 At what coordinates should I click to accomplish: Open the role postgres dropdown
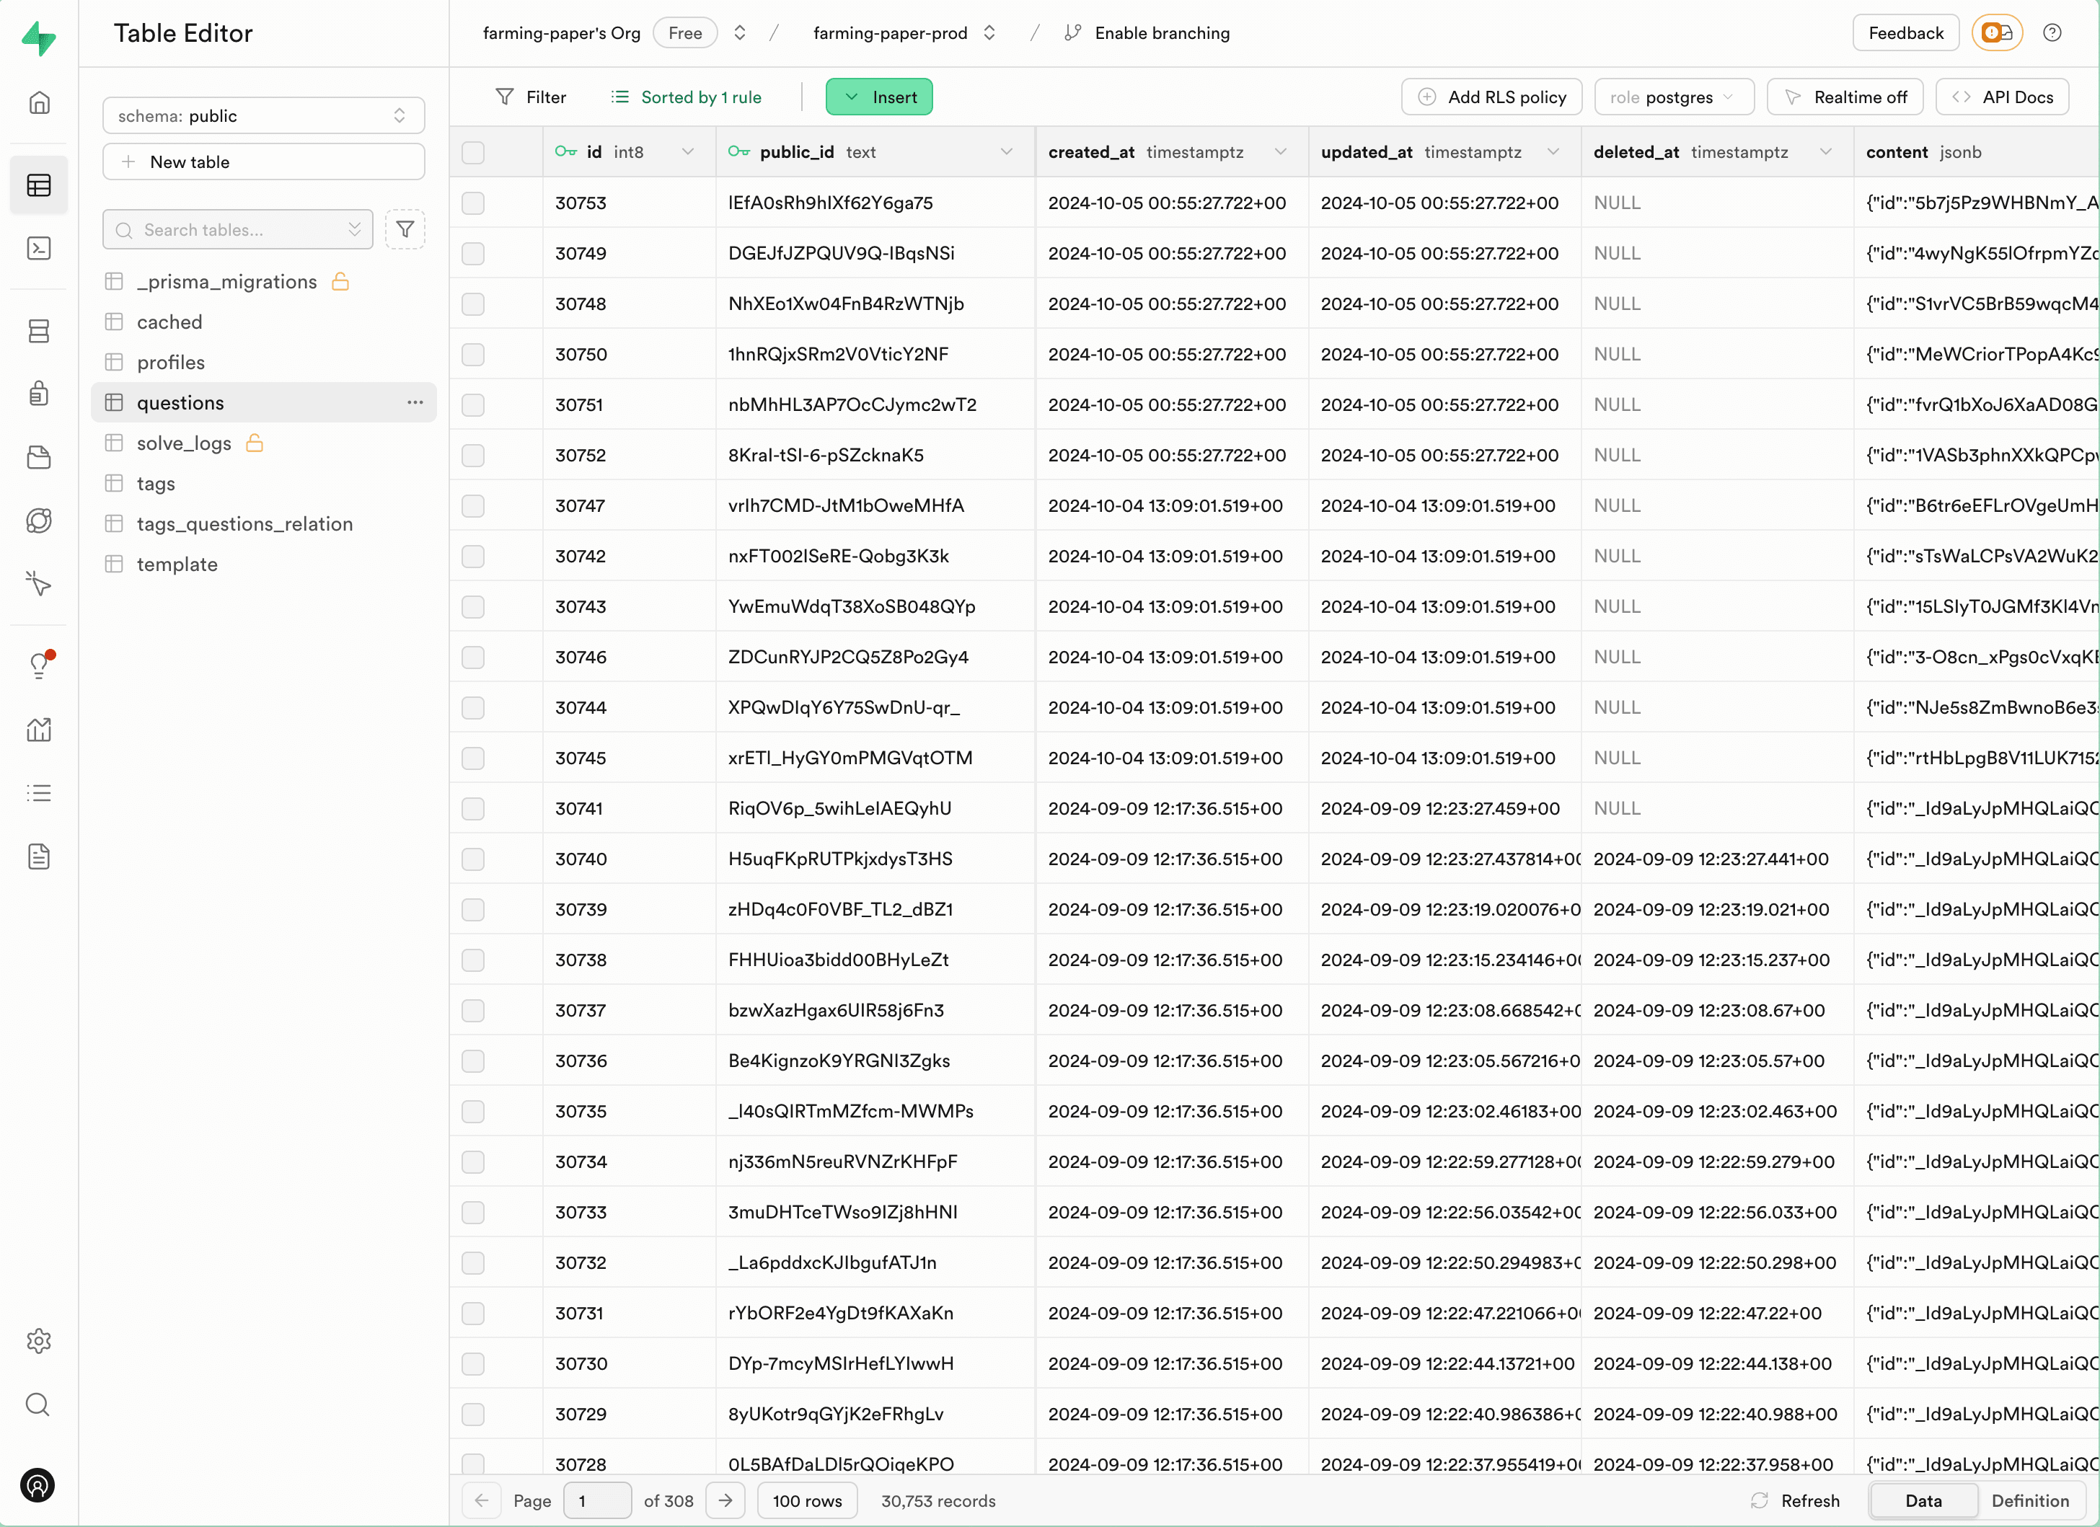(1673, 97)
